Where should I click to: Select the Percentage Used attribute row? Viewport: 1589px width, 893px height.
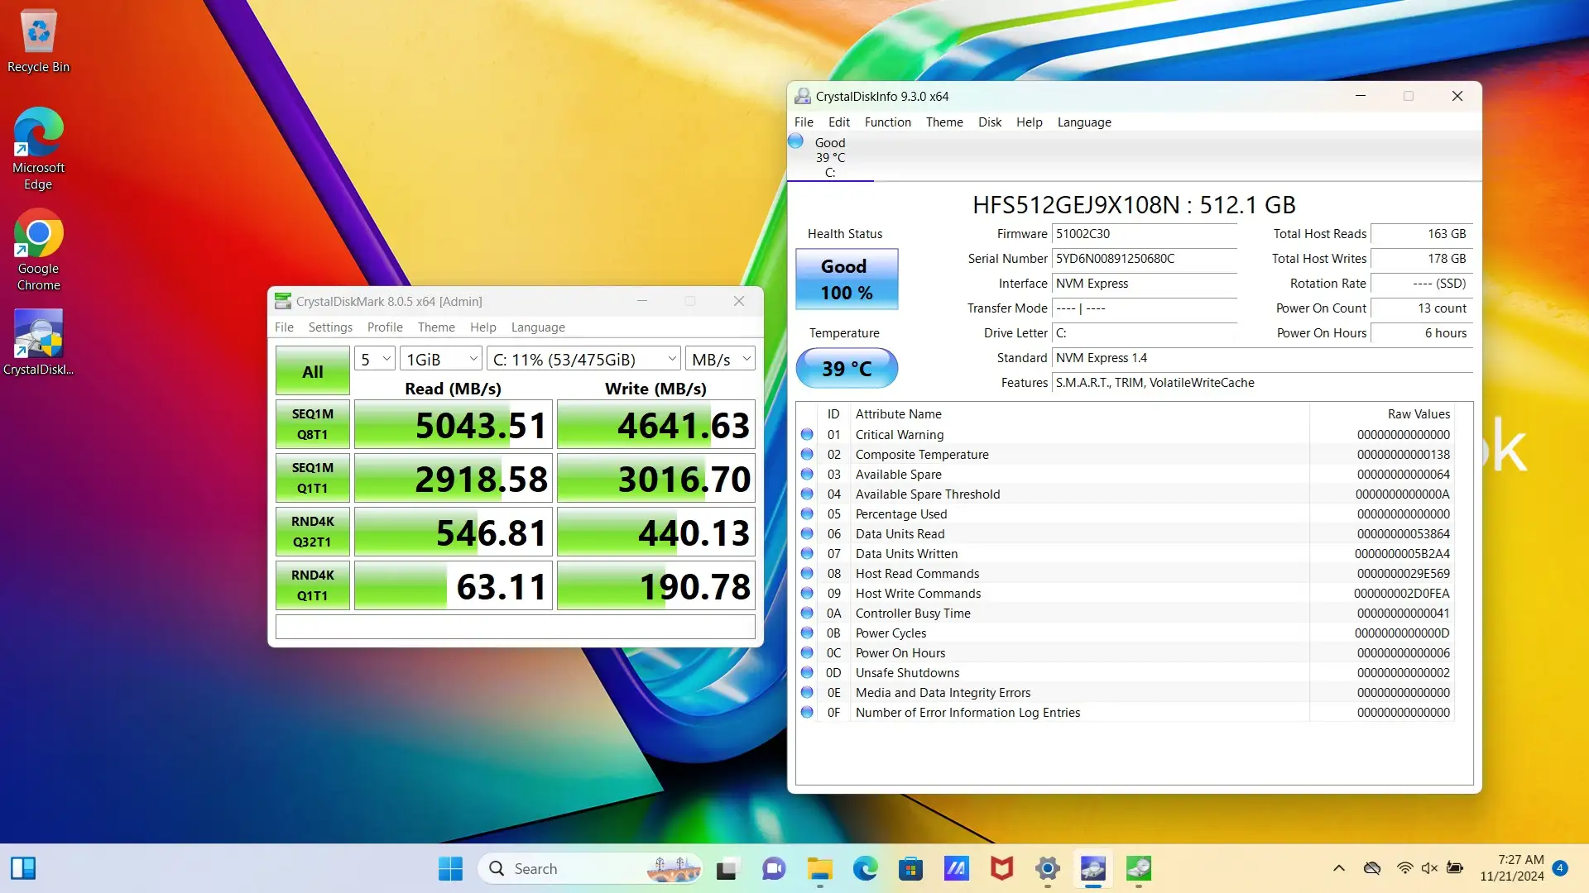tap(1126, 513)
